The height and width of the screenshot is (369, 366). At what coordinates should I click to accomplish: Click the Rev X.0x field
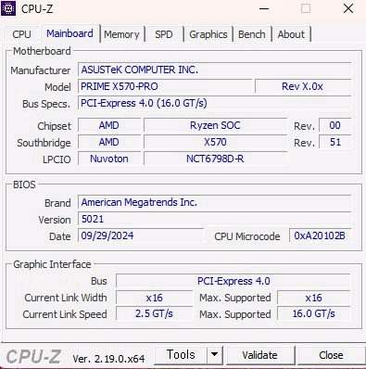[x=303, y=86]
